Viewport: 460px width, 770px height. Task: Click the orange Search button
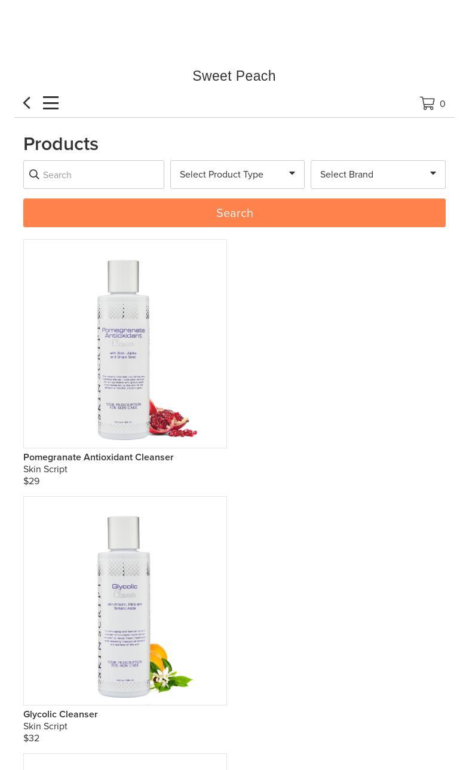point(234,213)
